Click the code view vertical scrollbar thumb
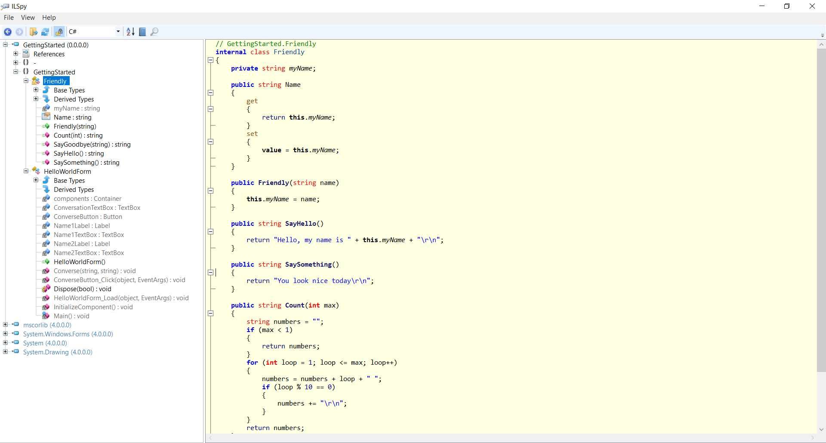This screenshot has height=443, width=826. point(821,210)
